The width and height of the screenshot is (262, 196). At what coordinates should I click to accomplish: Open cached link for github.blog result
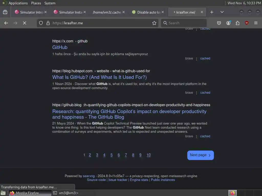point(205,136)
